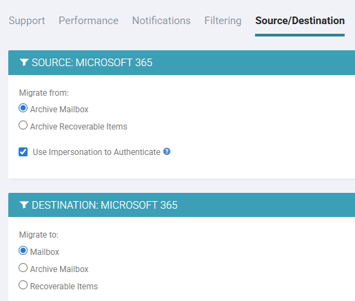The height and width of the screenshot is (301, 355).
Task: Go to the Filtering tab
Action: pos(223,21)
